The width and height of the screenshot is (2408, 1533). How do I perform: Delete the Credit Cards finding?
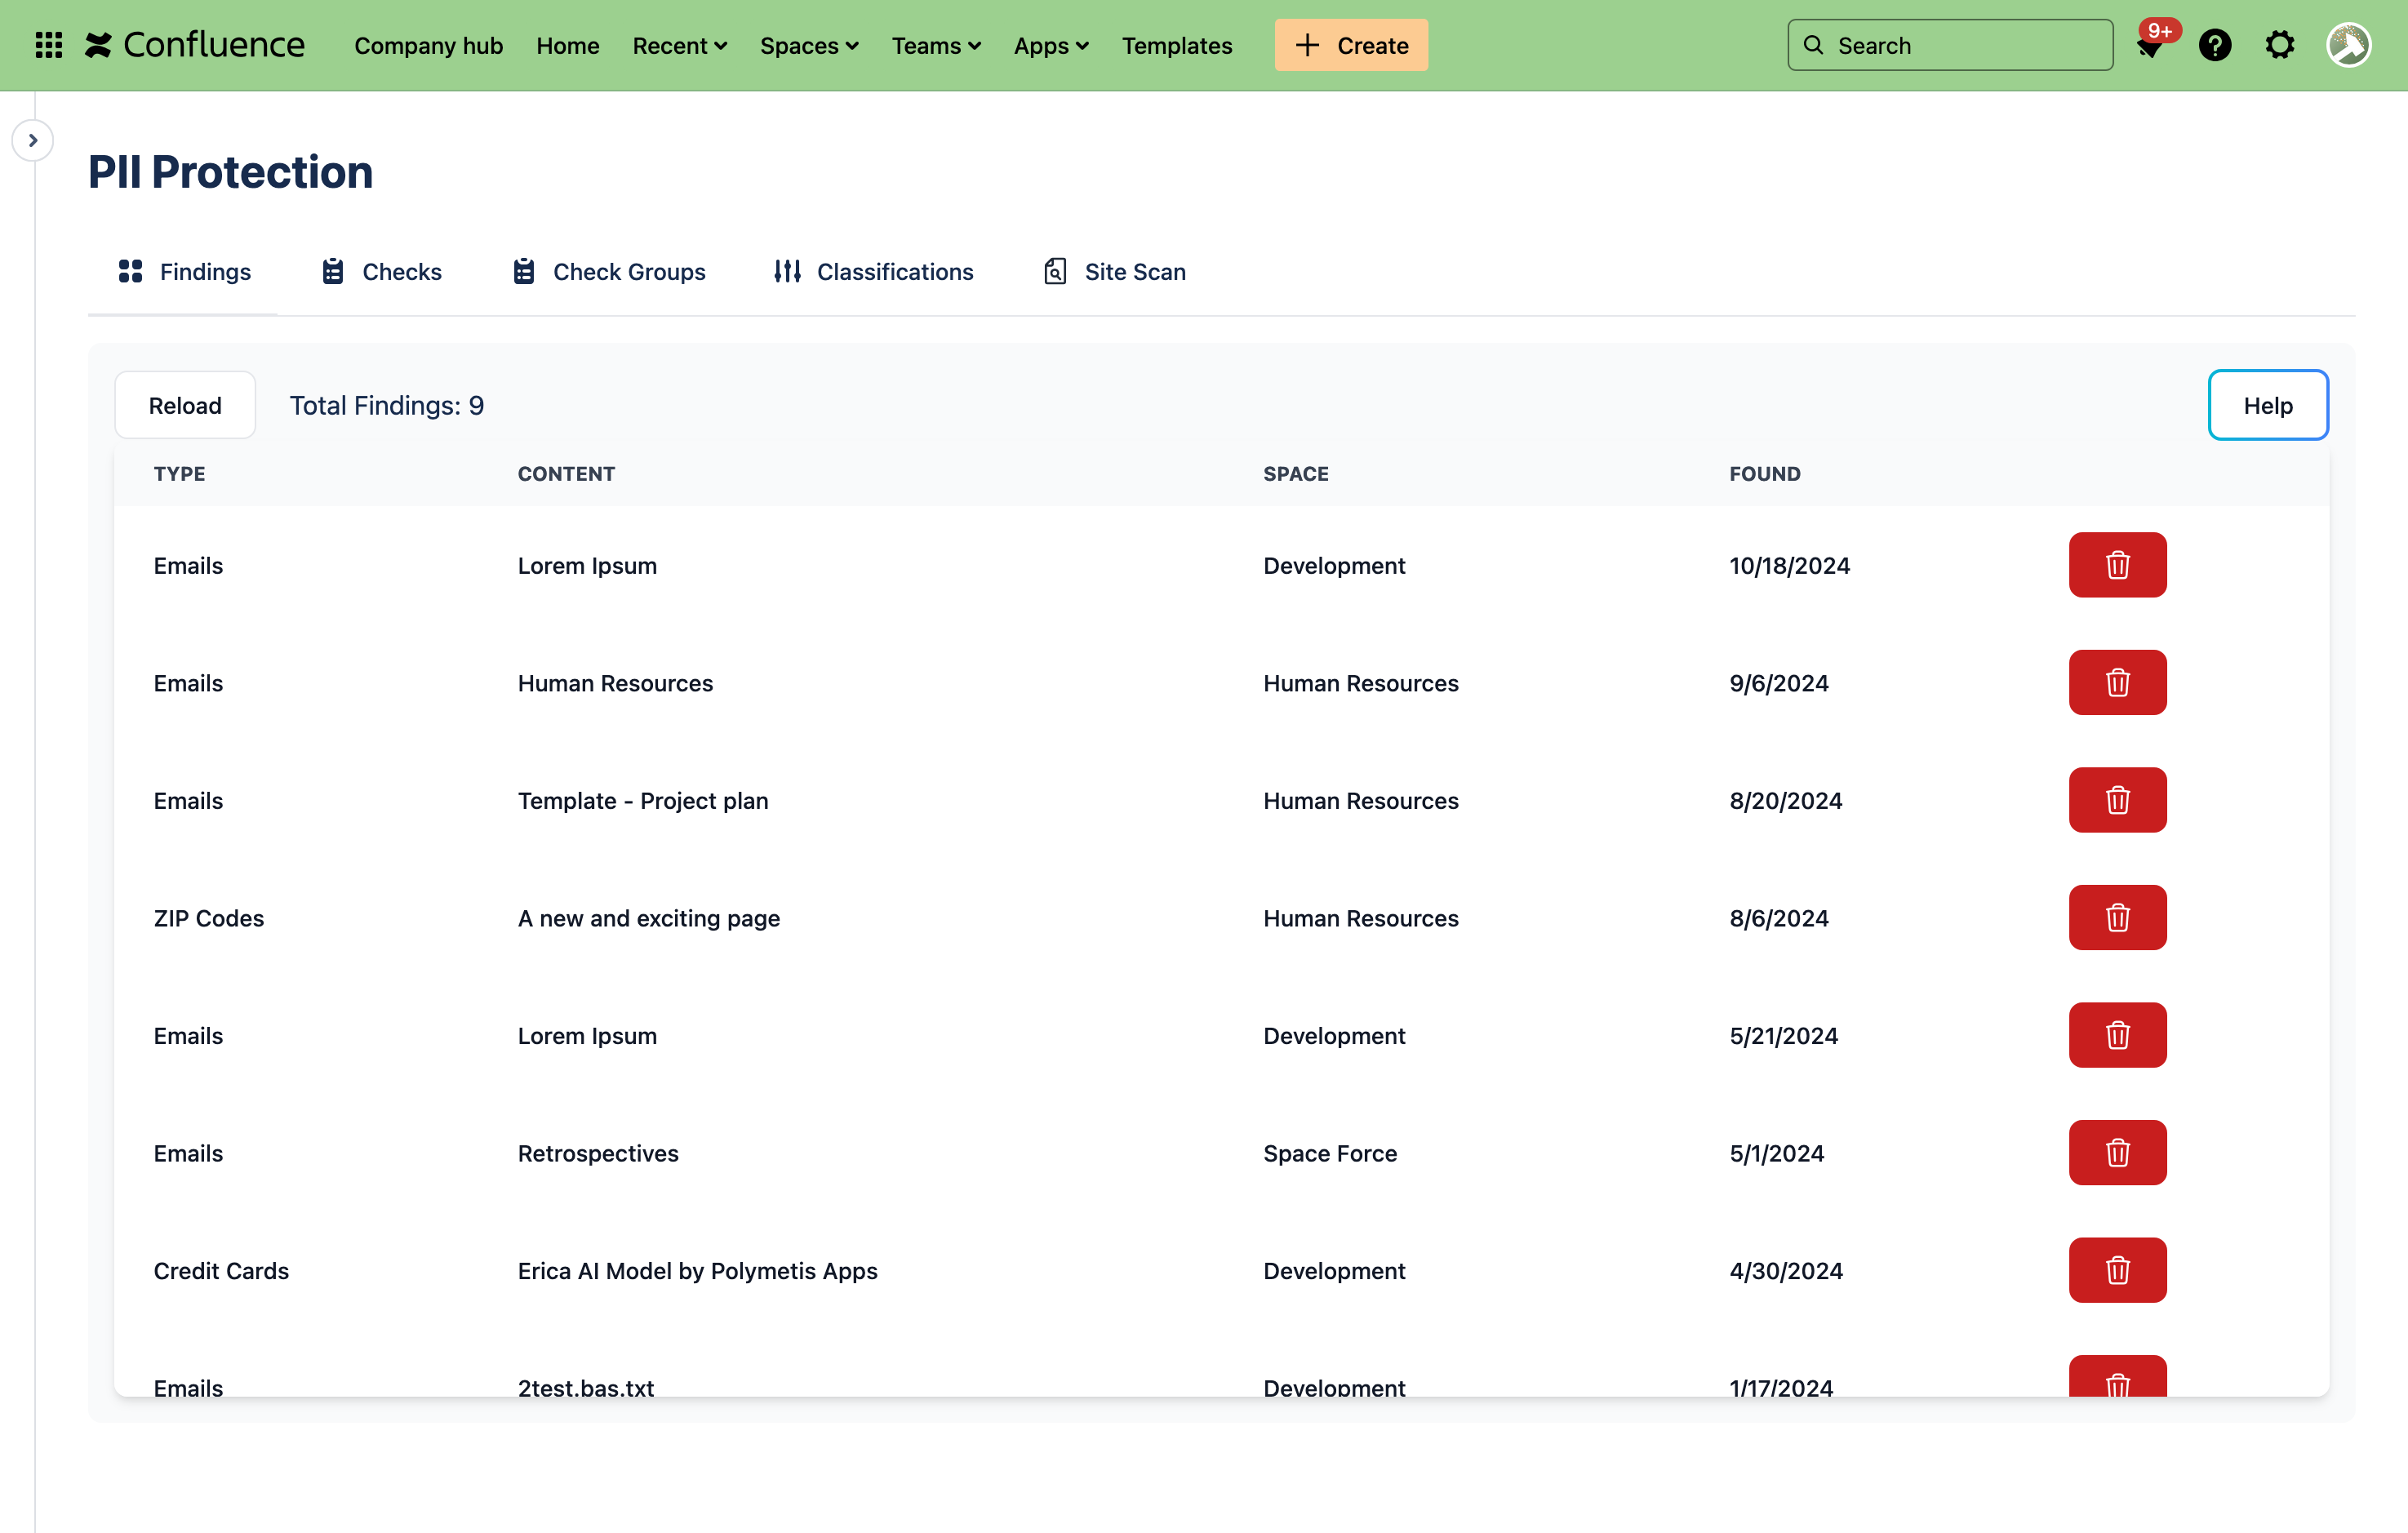coord(2117,1270)
